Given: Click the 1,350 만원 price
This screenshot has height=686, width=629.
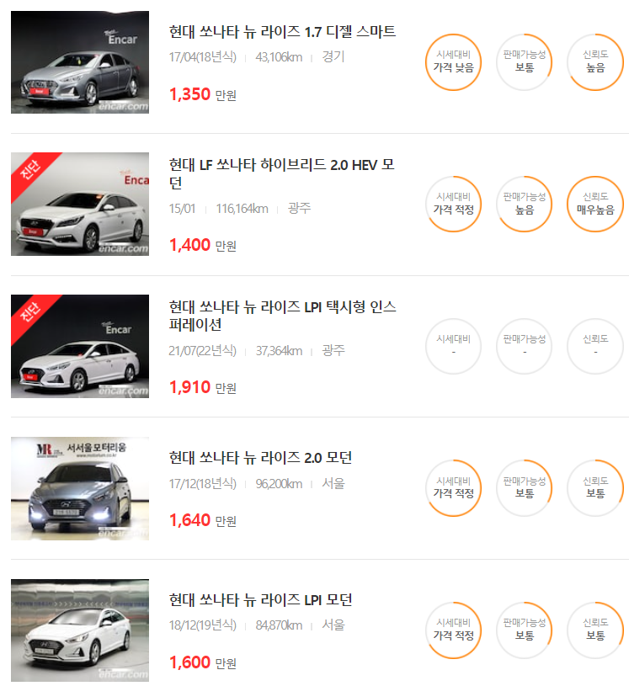Looking at the screenshot, I should (x=203, y=94).
